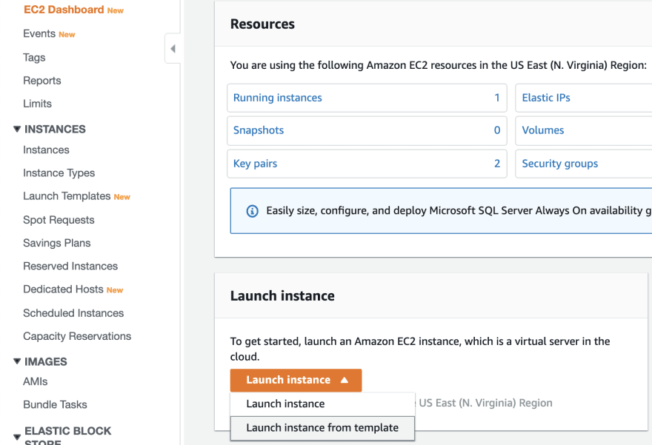Go to Tags in the sidebar
Viewport: 652px width, 445px height.
tap(34, 57)
